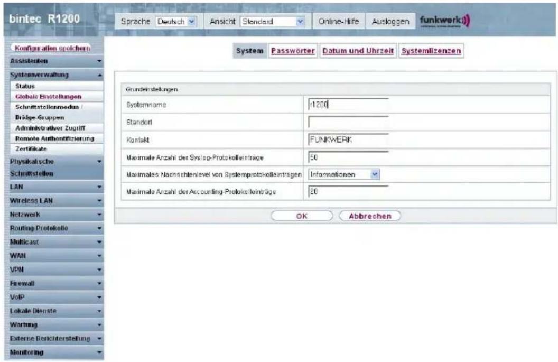Expand the VoIP section

pyautogui.click(x=56, y=297)
